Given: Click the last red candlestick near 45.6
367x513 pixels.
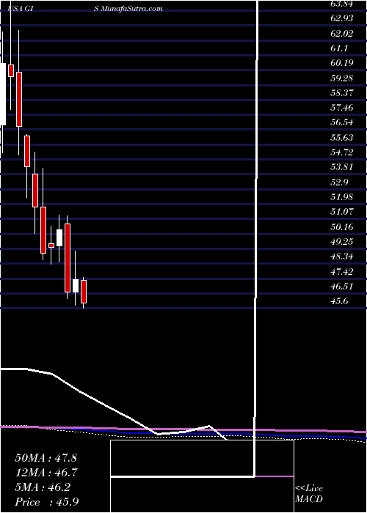Looking at the screenshot, I should click(x=84, y=292).
